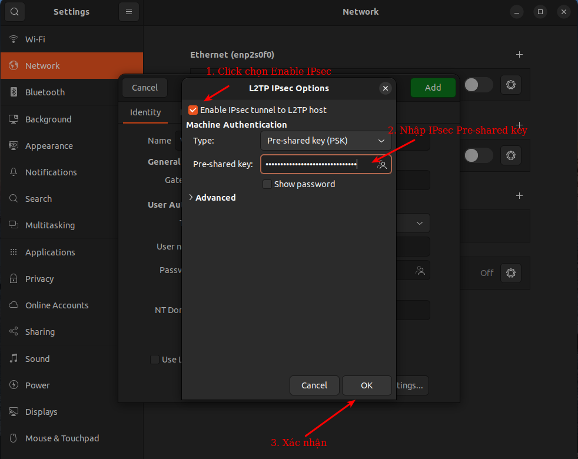Open the Settings hamburger menu
578x459 pixels.
(129, 12)
